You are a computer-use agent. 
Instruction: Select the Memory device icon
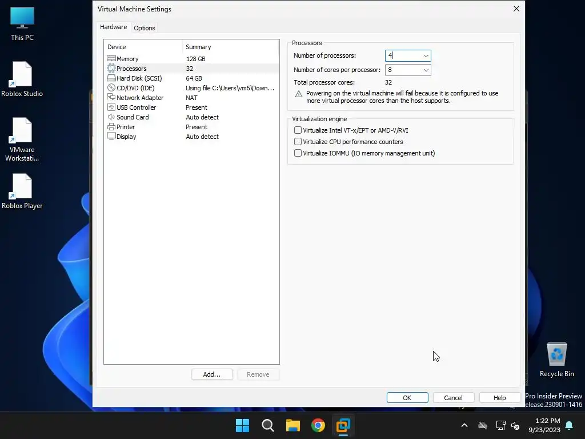[111, 59]
